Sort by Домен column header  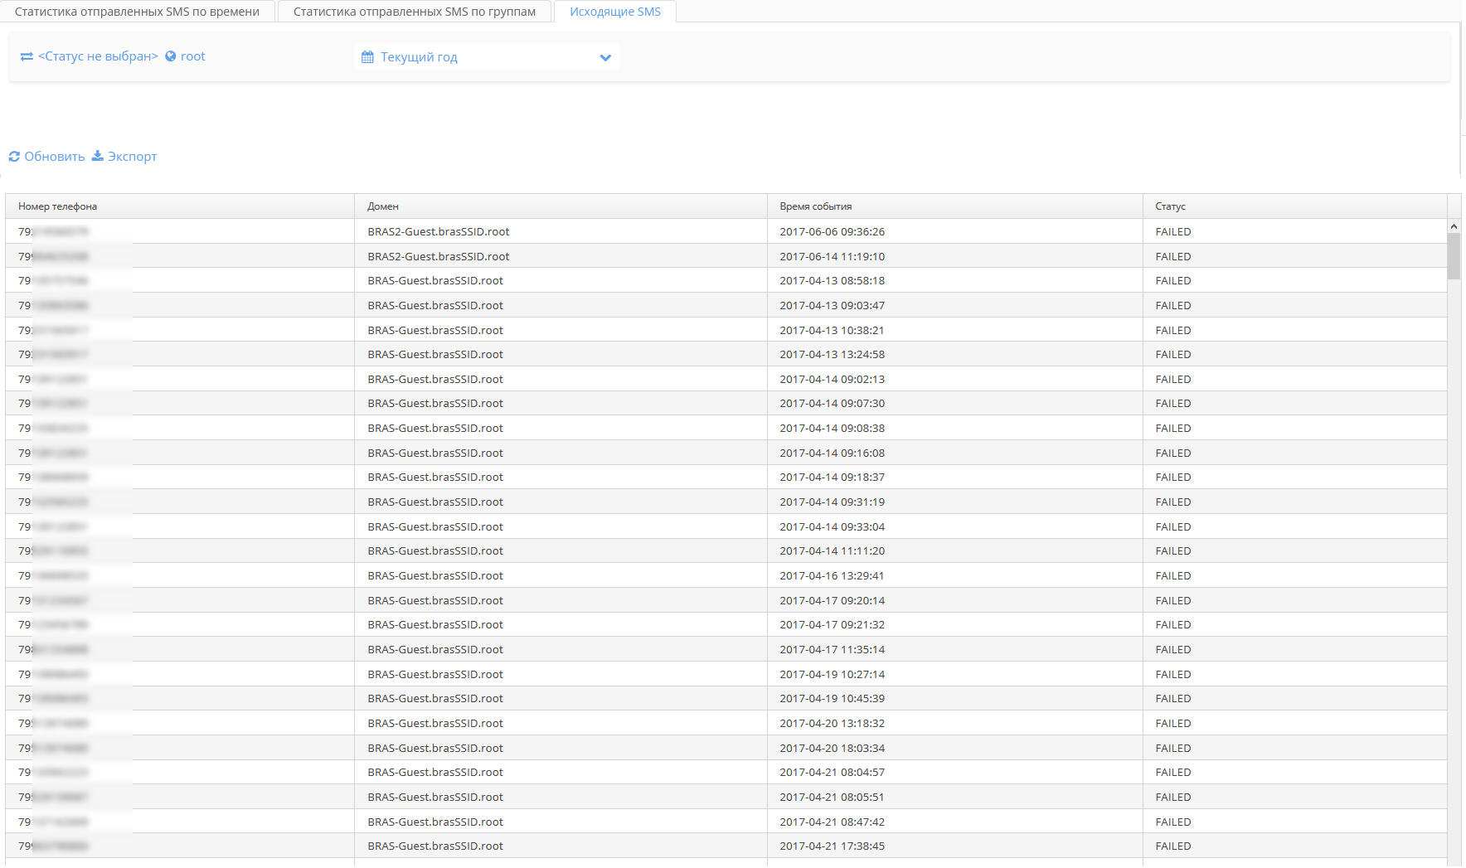point(561,206)
